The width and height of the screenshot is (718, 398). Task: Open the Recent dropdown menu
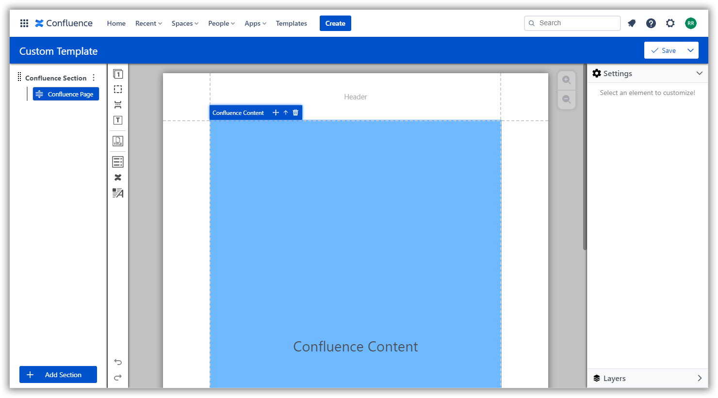148,23
